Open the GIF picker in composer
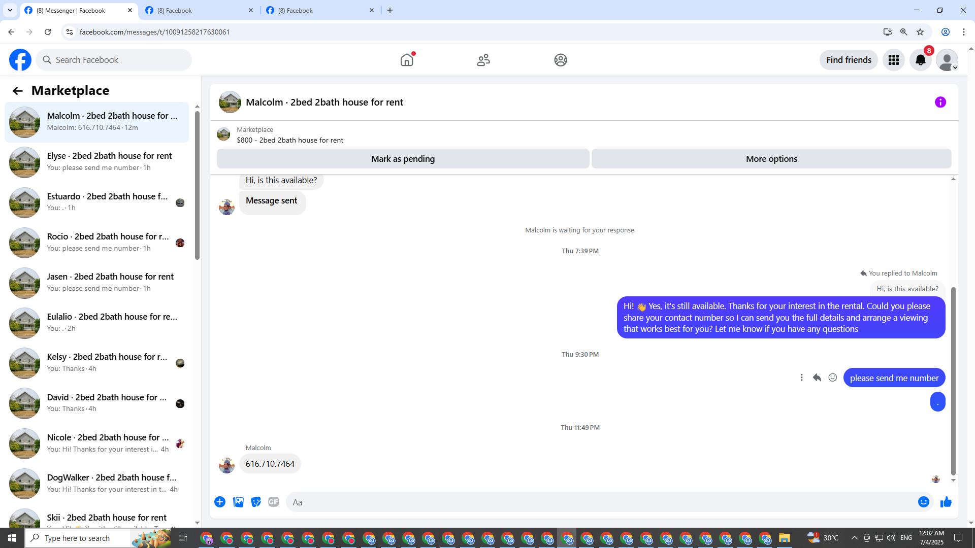This screenshot has height=548, width=975. coord(273,502)
